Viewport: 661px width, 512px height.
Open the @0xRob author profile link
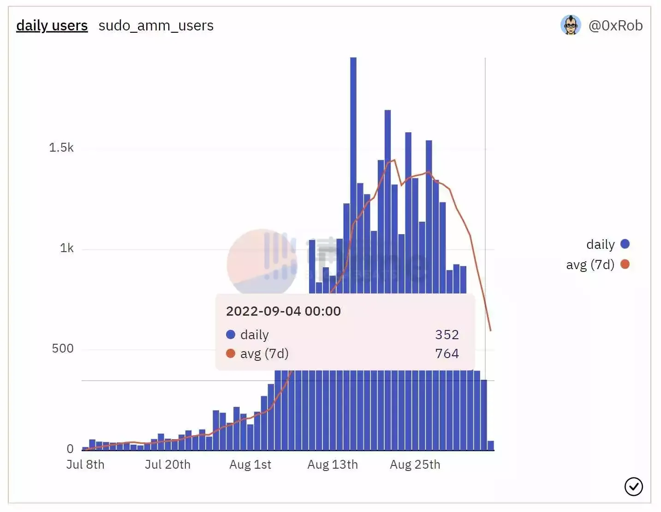coord(615,25)
